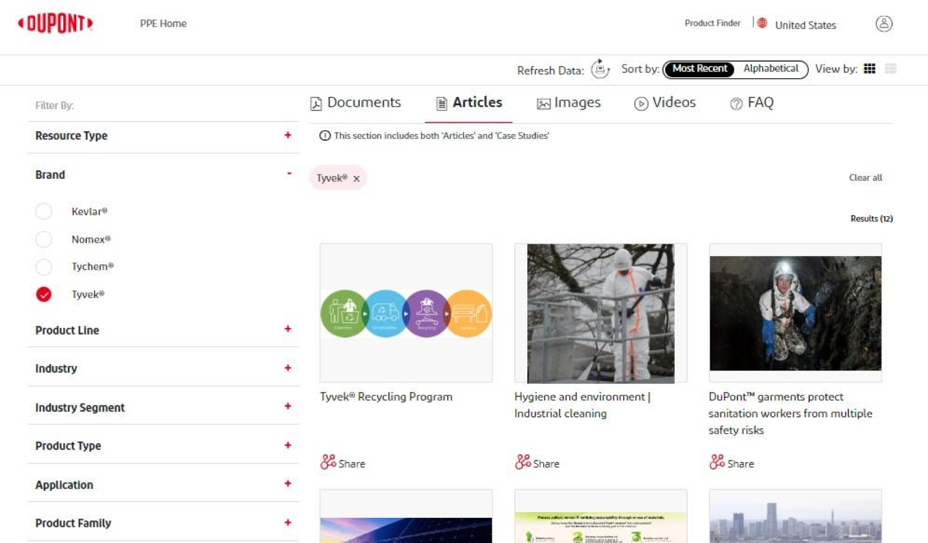Expand the Resource Type filter
The width and height of the screenshot is (928, 543).
[x=287, y=135]
